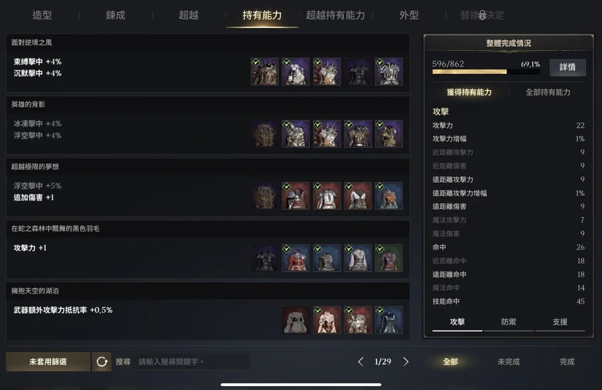Viewport: 602px width, 390px height.
Task: Show only 完成 collections
Action: coord(567,362)
